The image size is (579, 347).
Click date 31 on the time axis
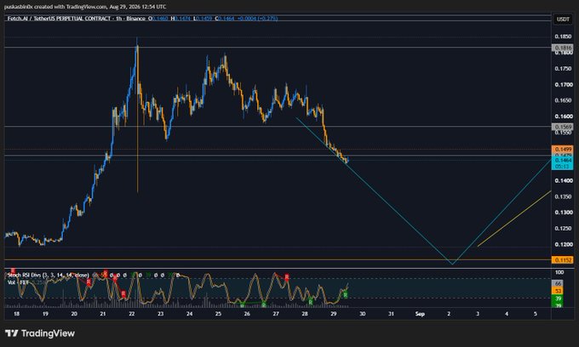391,314
